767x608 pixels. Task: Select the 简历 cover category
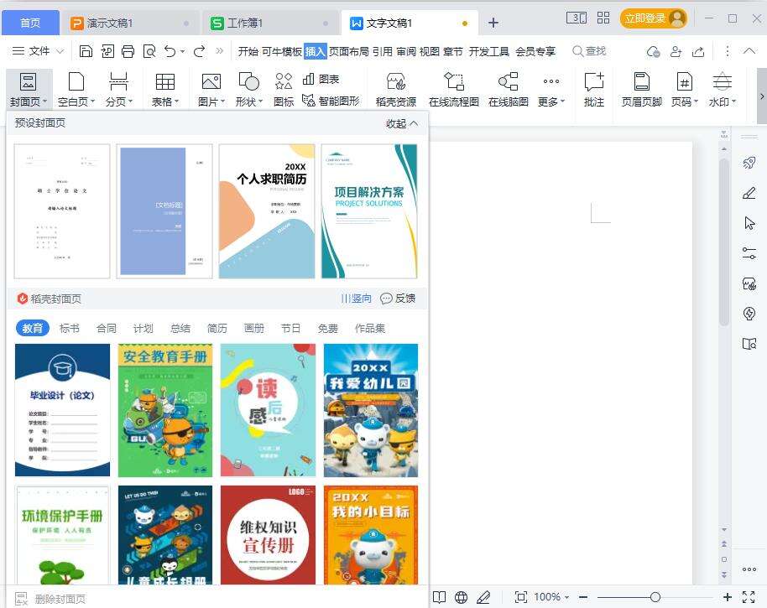pos(217,328)
